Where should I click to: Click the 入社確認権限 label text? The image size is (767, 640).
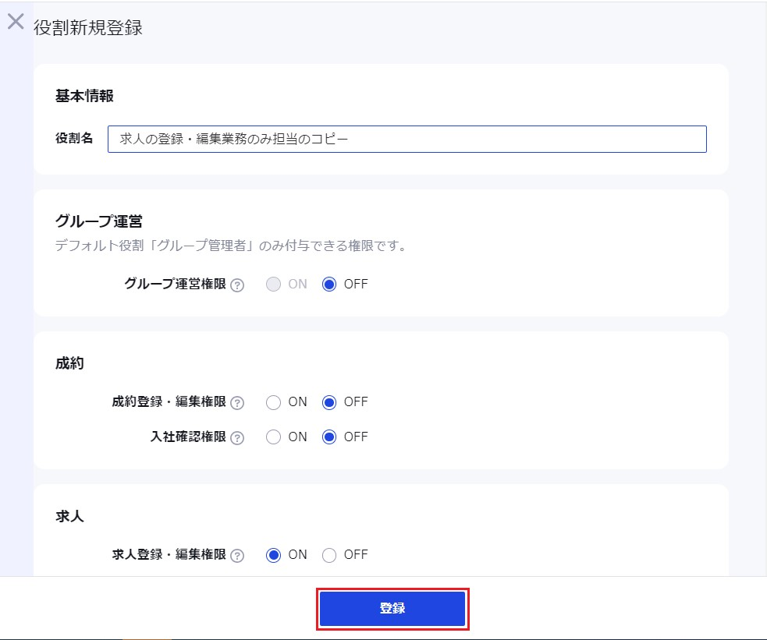(x=188, y=437)
